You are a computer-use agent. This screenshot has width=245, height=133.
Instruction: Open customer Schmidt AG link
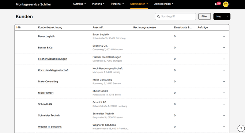tap(45, 104)
